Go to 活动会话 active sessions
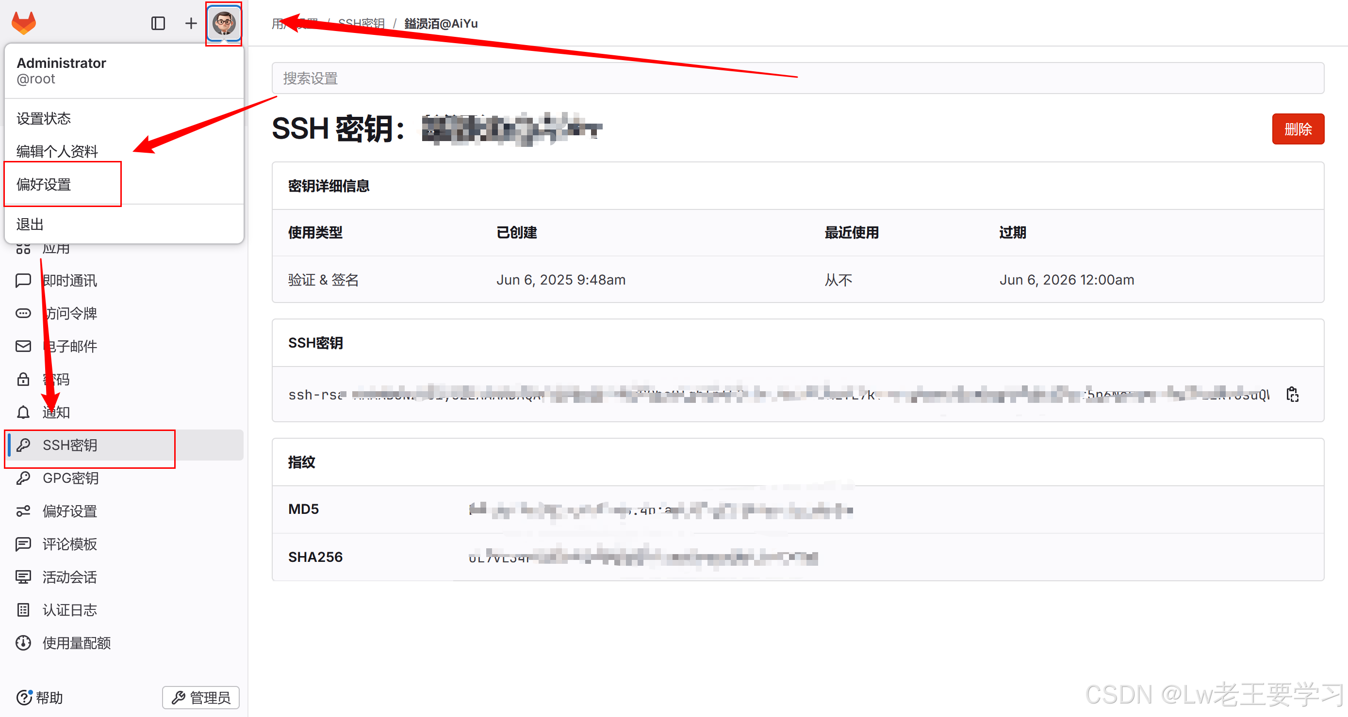This screenshot has width=1348, height=717. [x=69, y=577]
